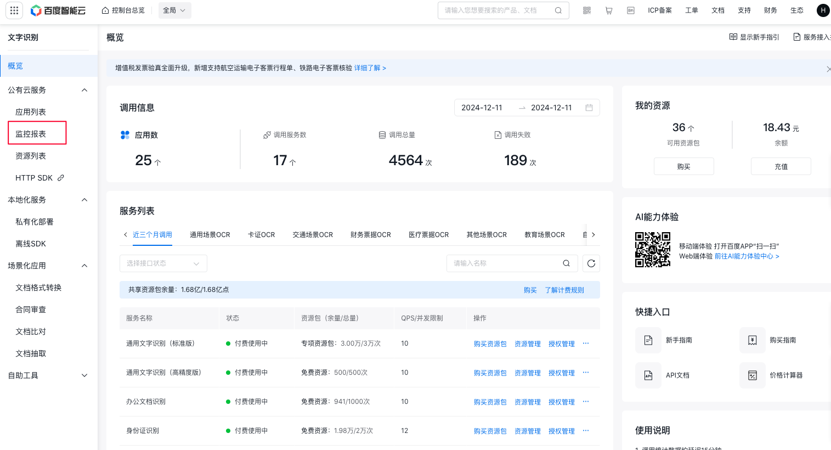This screenshot has width=831, height=450.
Task: Click the 充值 button under balance
Action: tap(781, 166)
